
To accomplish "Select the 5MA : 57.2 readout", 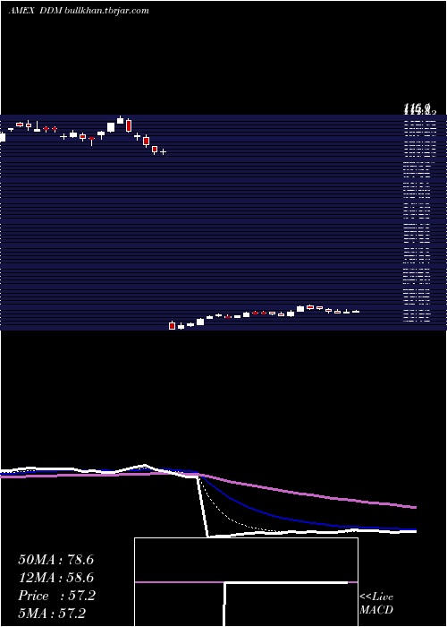I will pos(52,613).
